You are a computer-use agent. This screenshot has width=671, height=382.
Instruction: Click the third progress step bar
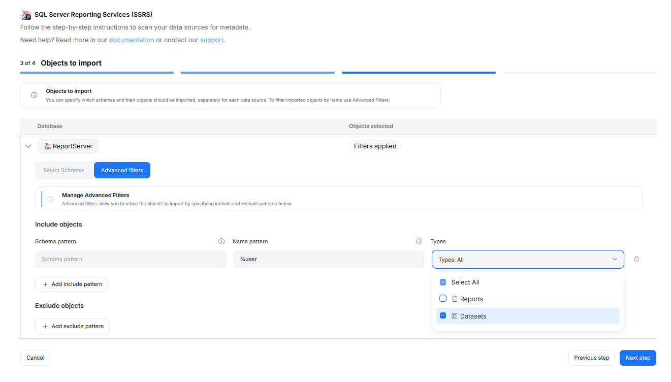click(418, 73)
